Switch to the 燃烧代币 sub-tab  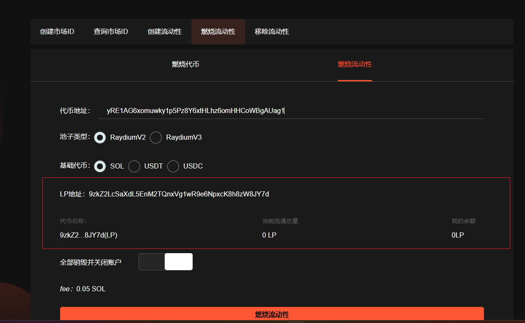click(x=185, y=64)
